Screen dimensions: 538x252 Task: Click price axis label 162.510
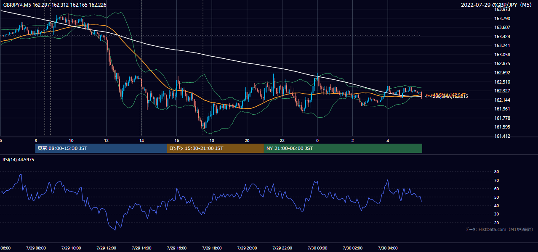coord(502,82)
